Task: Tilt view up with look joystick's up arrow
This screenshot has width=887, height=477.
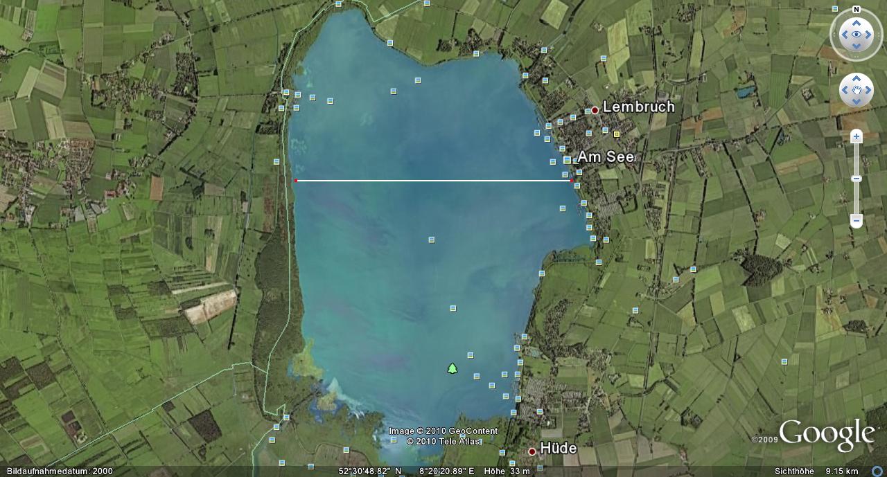Action: click(x=857, y=21)
